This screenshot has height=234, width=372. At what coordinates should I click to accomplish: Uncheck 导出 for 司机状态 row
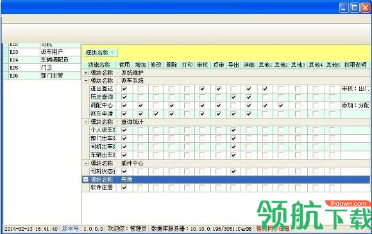(x=233, y=171)
